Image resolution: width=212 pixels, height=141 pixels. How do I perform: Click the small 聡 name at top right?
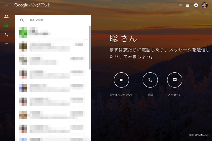180,5
